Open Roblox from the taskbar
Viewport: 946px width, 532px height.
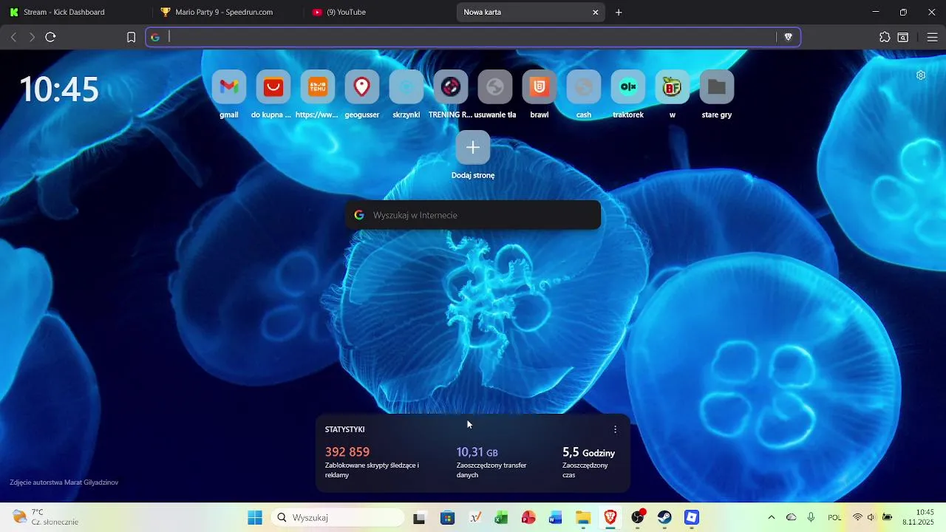tap(692, 517)
